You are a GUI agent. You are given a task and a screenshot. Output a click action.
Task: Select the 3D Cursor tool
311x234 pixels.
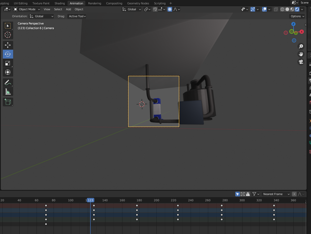[x=8, y=35]
